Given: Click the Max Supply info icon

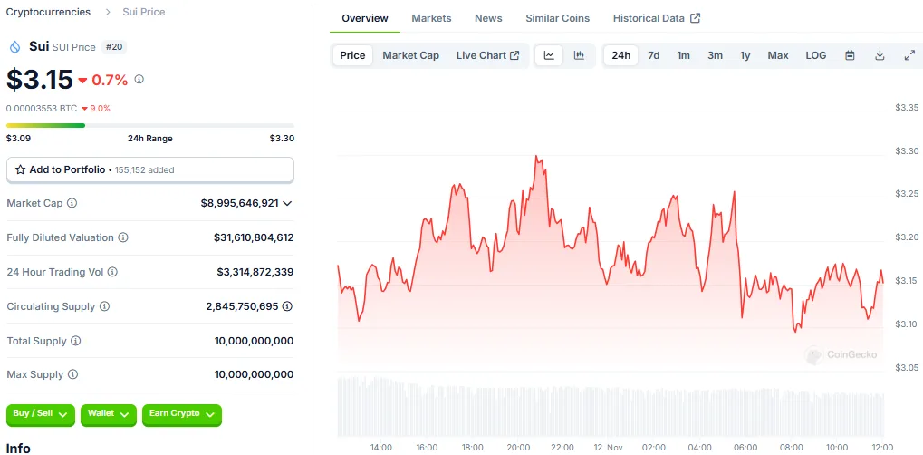Looking at the screenshot, I should coord(72,374).
